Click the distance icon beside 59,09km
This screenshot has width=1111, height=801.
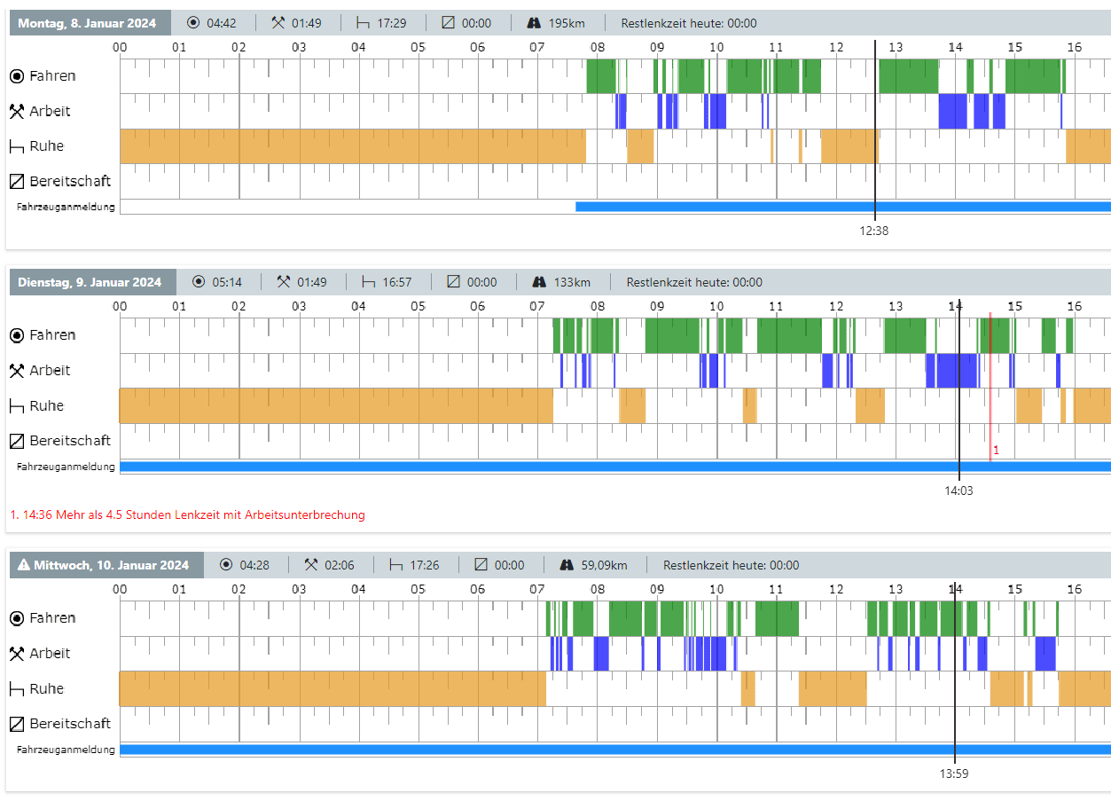point(566,565)
